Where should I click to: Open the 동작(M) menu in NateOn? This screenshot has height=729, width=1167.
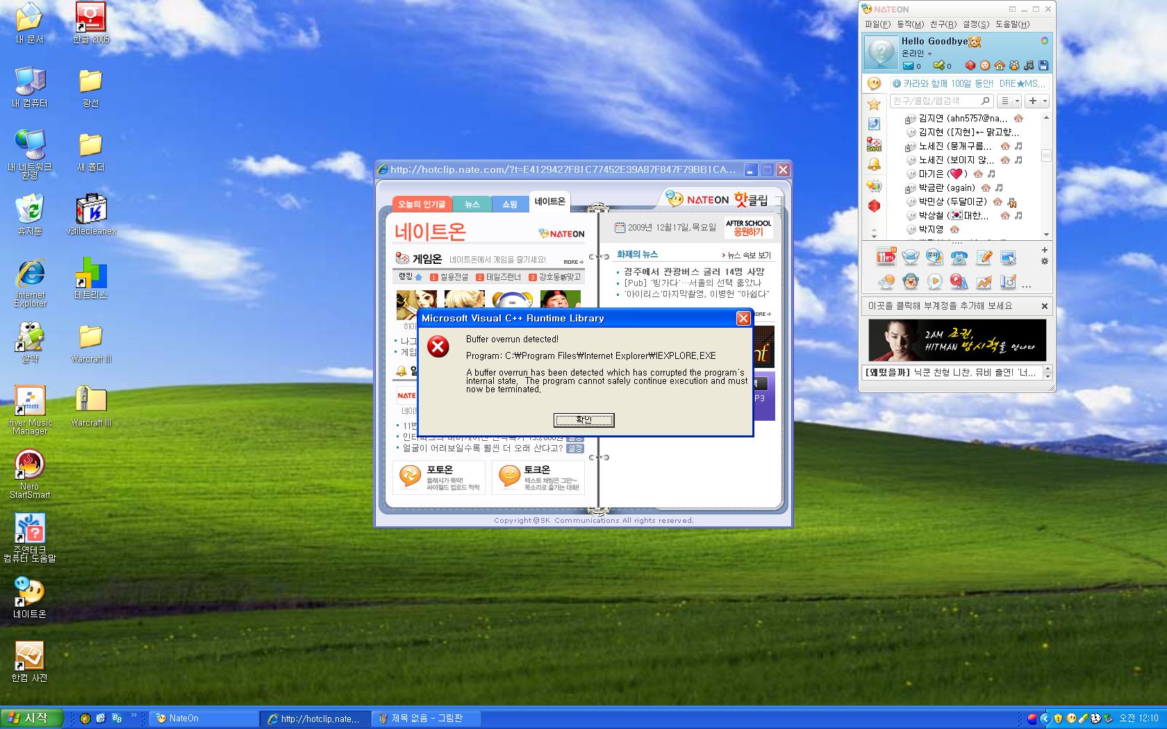coord(910,24)
